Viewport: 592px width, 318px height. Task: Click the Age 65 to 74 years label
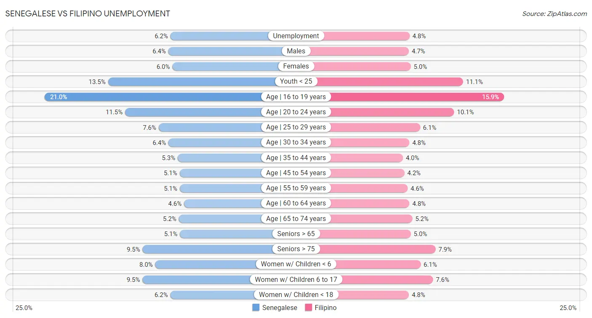(x=296, y=218)
